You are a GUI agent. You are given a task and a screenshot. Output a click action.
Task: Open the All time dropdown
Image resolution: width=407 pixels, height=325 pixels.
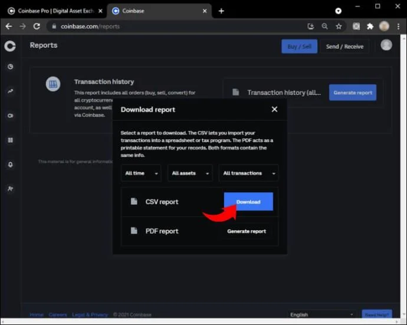(x=141, y=173)
